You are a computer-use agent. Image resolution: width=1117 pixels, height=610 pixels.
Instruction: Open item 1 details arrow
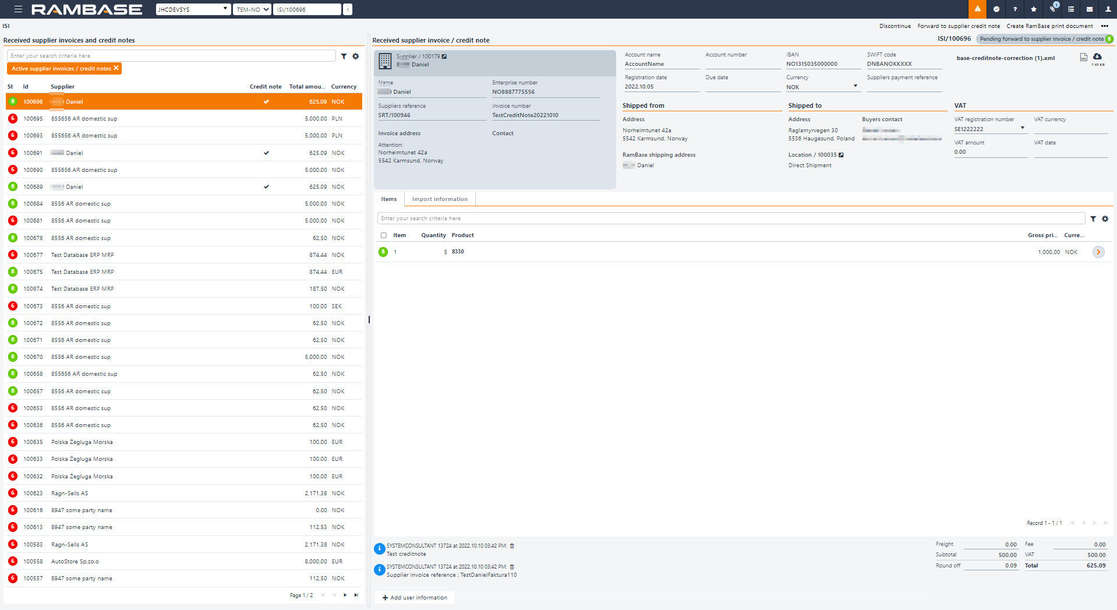point(1098,252)
